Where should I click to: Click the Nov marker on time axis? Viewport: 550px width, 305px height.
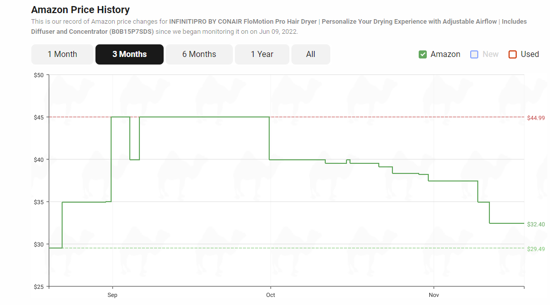434,295
